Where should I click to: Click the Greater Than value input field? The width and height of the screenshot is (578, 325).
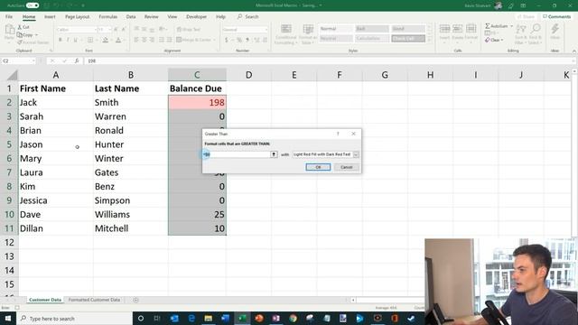[237, 154]
